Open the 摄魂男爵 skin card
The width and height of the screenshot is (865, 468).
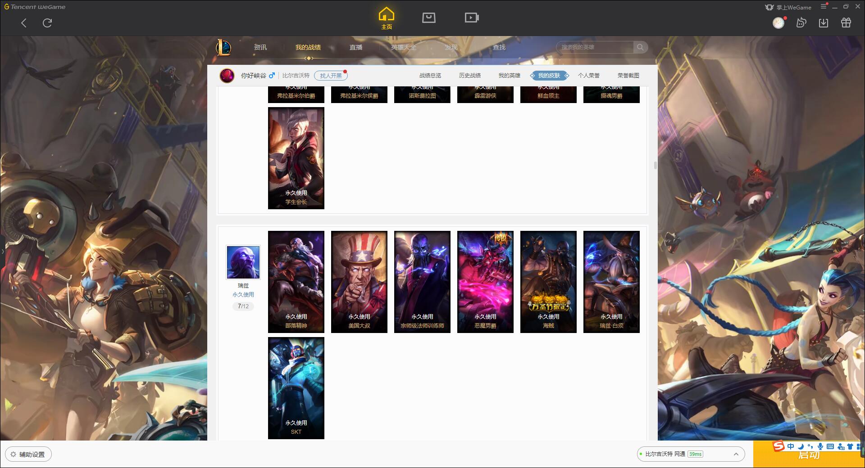pyautogui.click(x=611, y=94)
